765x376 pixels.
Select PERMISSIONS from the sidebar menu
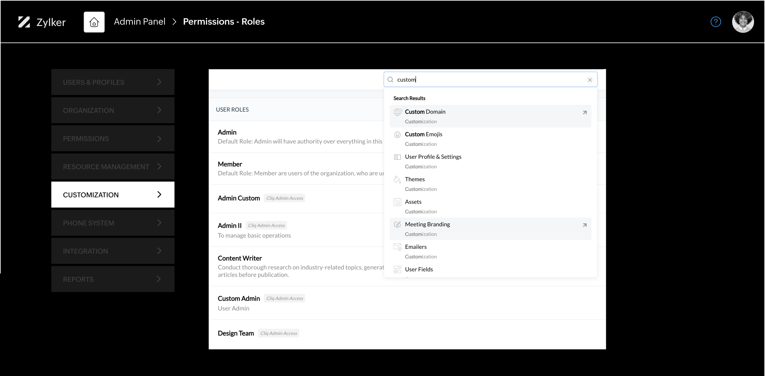point(113,138)
